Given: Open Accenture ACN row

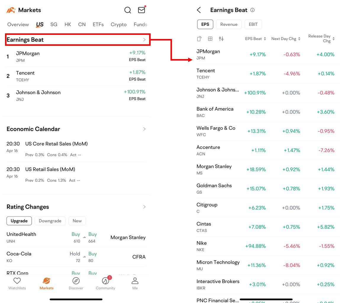Looking at the screenshot, I should coord(266,150).
